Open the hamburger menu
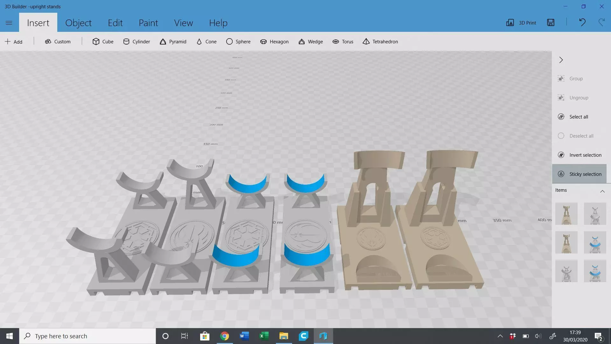 [9, 23]
